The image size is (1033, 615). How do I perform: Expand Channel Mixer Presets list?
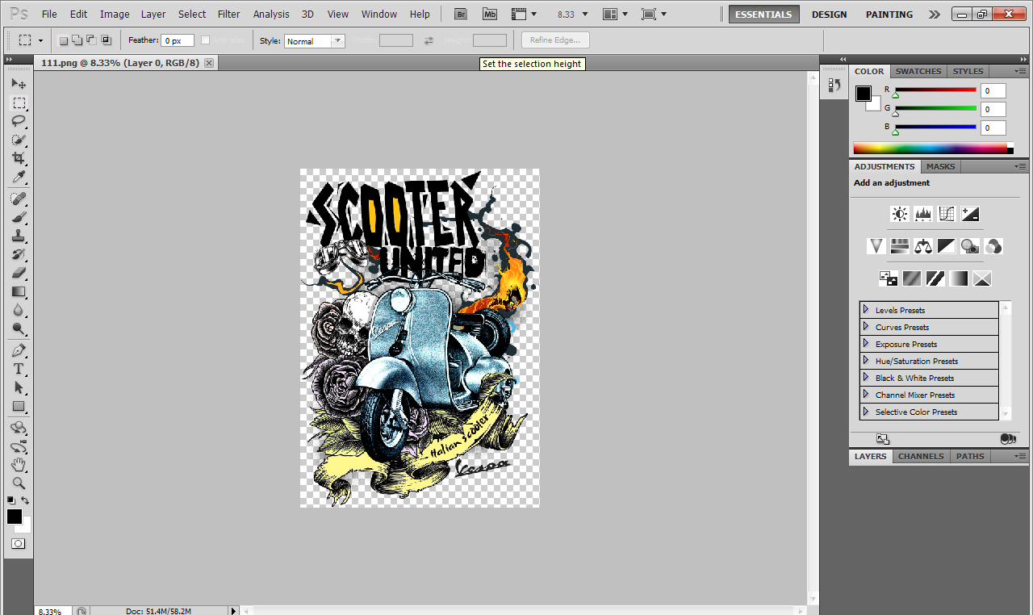pyautogui.click(x=866, y=395)
